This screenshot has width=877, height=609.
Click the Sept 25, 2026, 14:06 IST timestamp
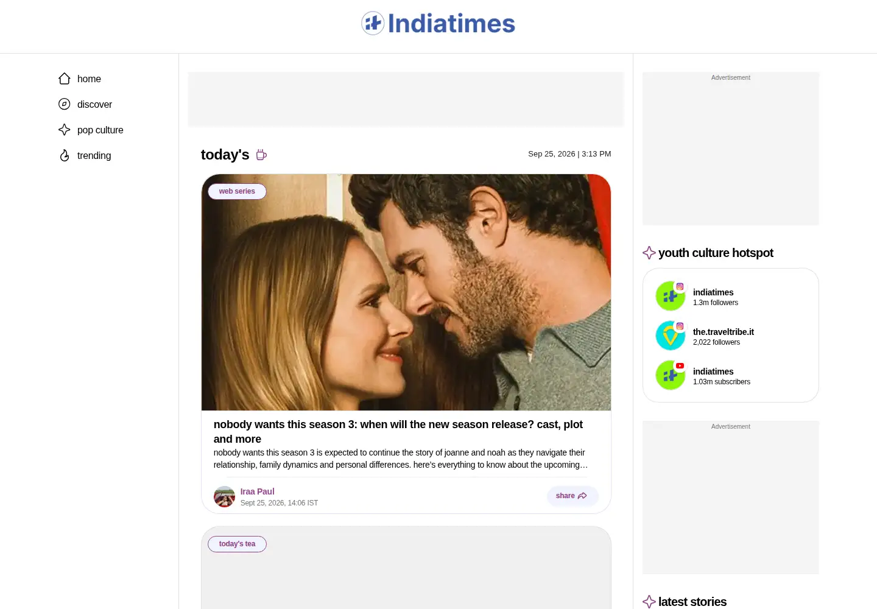tap(279, 503)
